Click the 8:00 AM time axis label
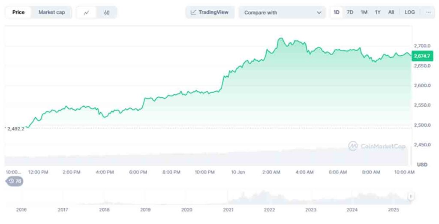This screenshot has height=224, width=439. (371, 172)
